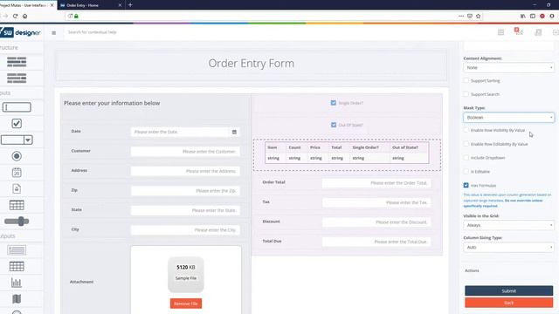Pick the text input field component
559x314 pixels.
pos(17,107)
